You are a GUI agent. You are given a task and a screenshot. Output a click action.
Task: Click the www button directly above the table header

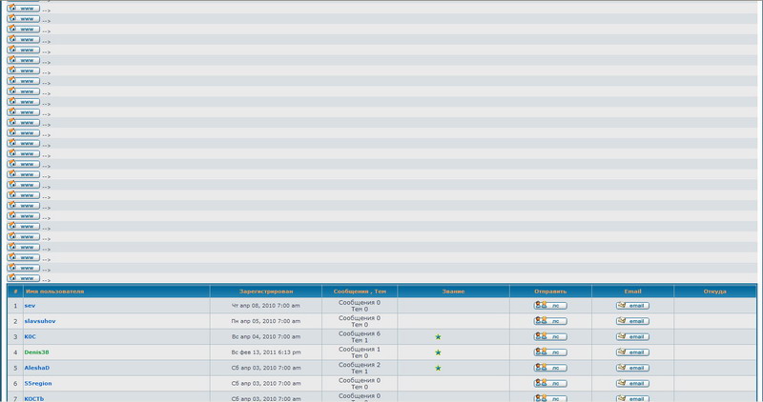pyautogui.click(x=24, y=278)
